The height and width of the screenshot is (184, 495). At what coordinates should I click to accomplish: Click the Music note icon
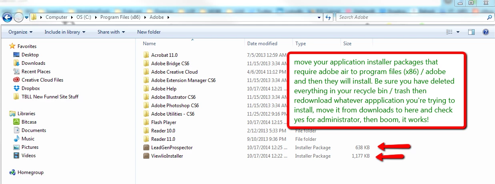(x=16, y=139)
